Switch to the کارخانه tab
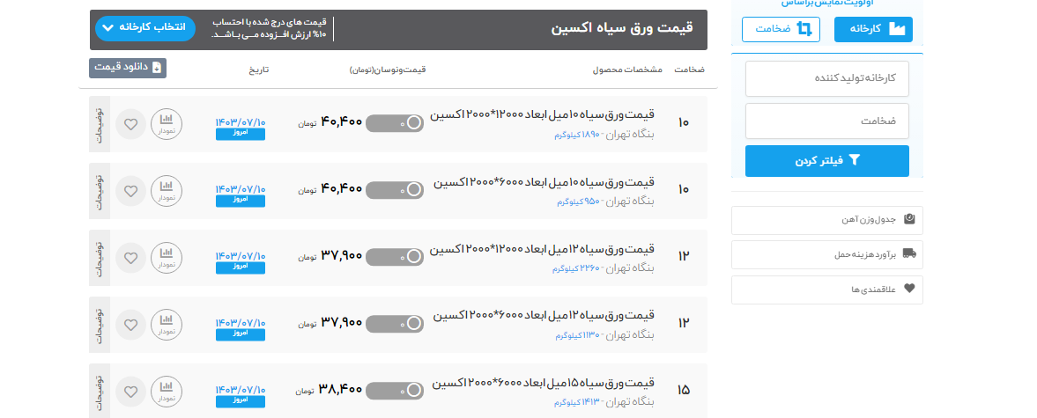The image size is (1037, 418). point(873,29)
